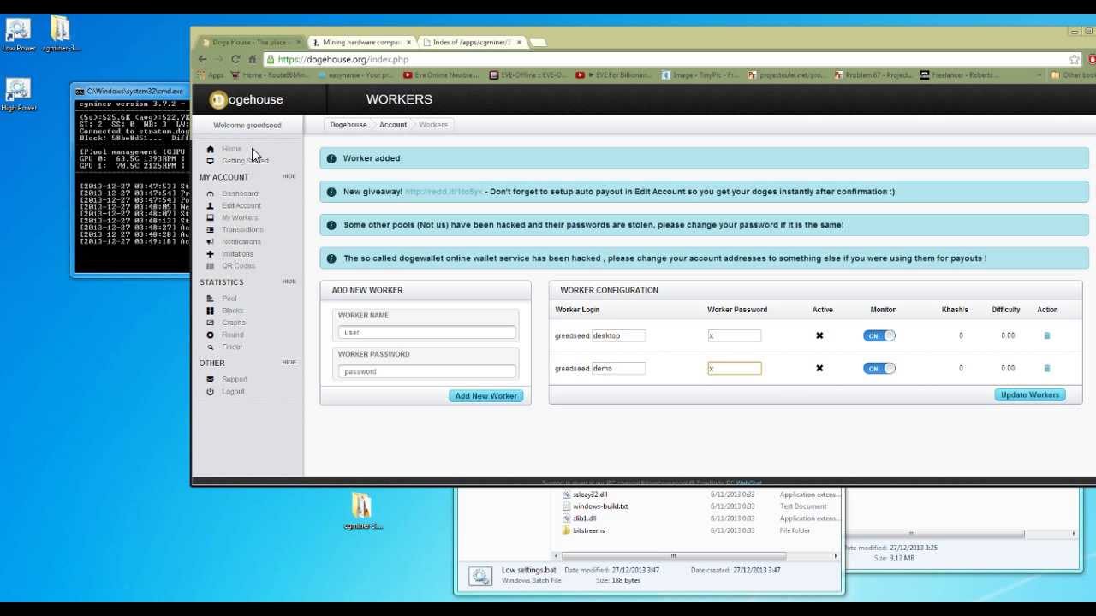The width and height of the screenshot is (1096, 616).
Task: Click Dogehouse breadcrumb
Action: coord(348,125)
